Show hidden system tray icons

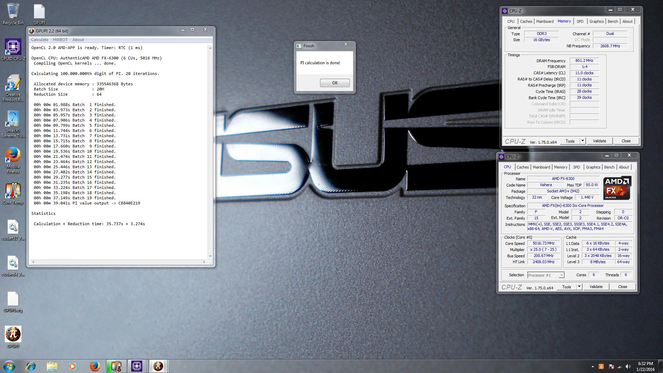click(x=593, y=366)
